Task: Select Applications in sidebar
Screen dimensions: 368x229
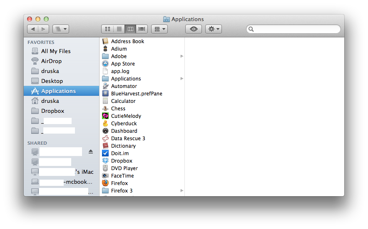Action: 62,91
